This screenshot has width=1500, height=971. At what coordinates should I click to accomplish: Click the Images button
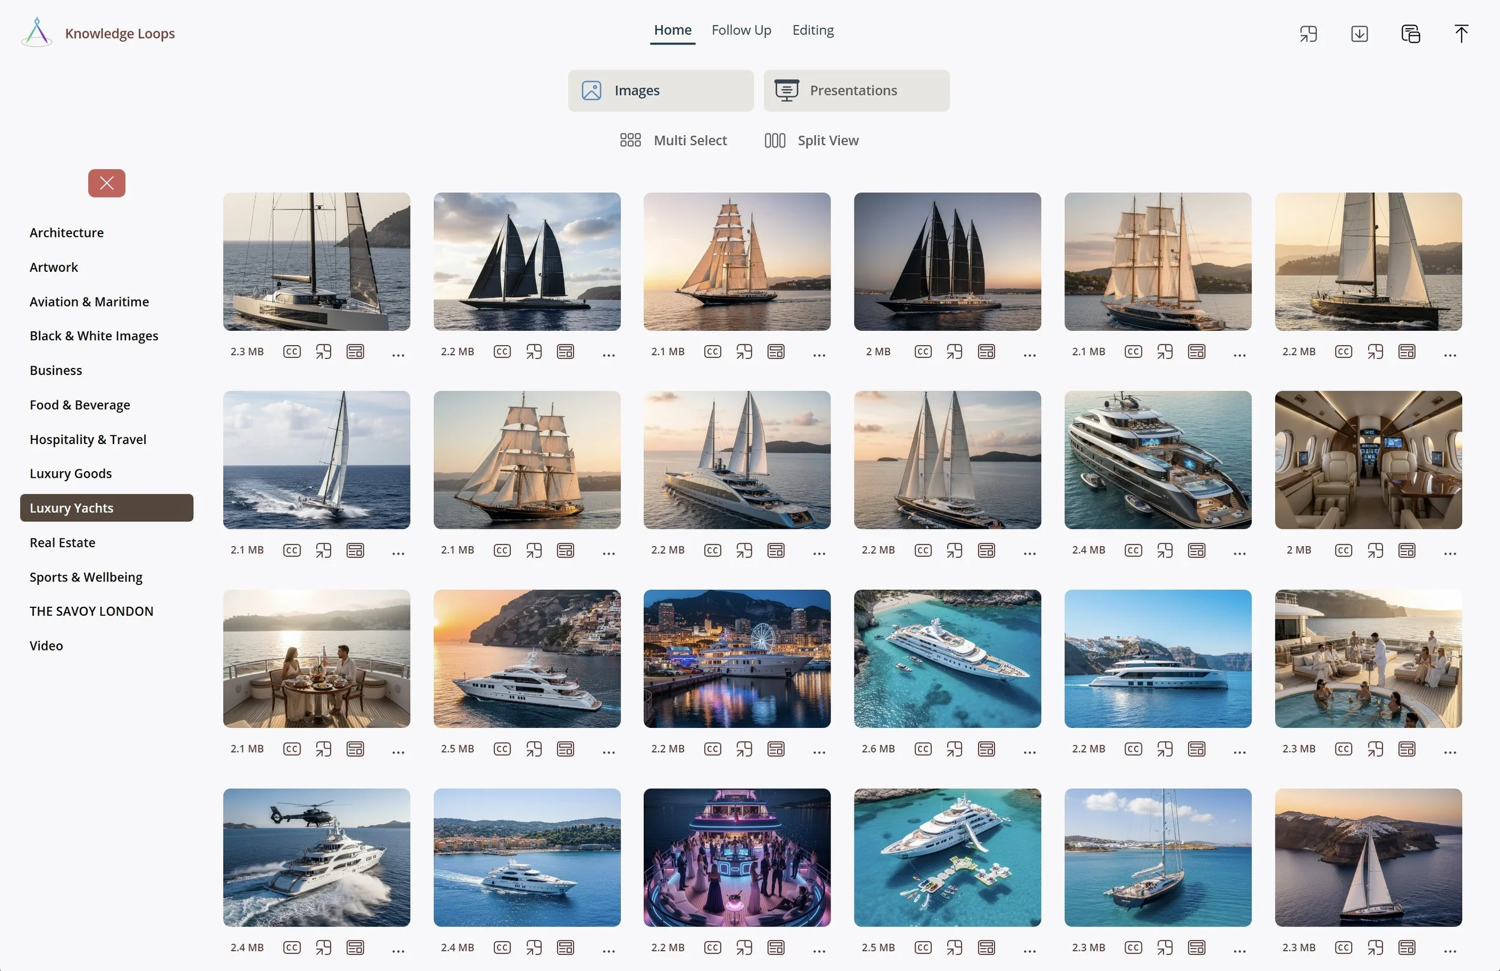point(661,91)
